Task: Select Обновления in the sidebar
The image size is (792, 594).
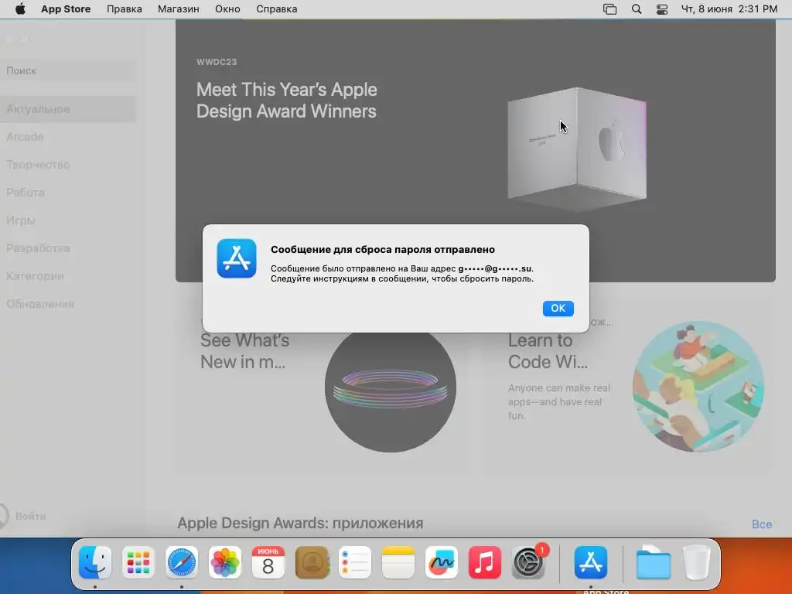Action: [x=68, y=303]
